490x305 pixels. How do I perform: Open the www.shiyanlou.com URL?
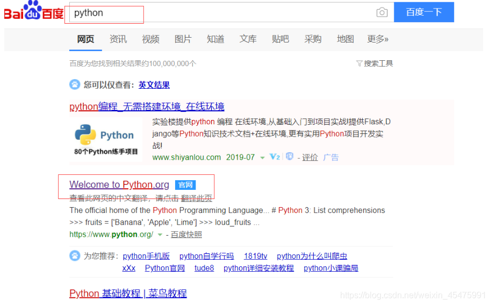coord(186,158)
